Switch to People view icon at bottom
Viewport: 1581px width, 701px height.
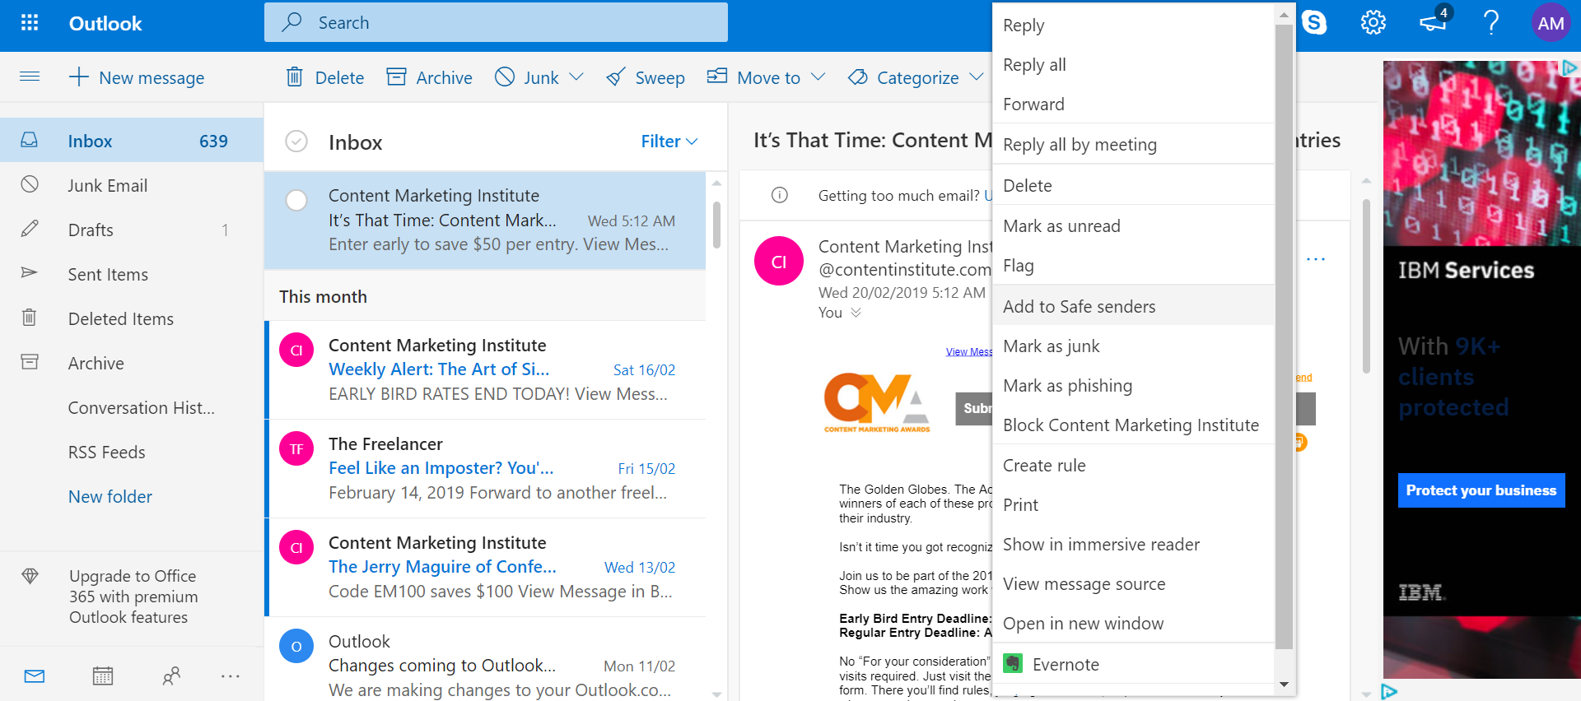171,676
